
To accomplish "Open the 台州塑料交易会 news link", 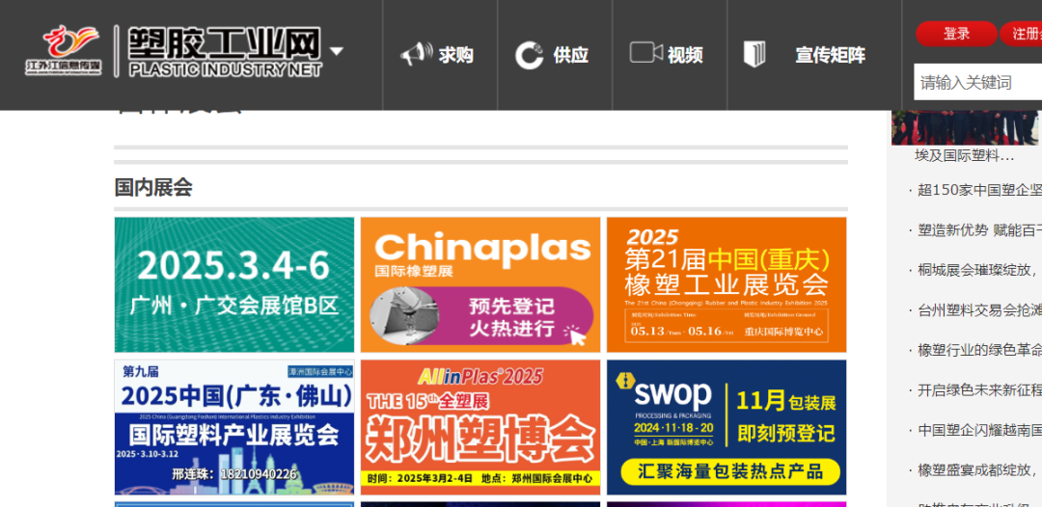I will tap(978, 310).
